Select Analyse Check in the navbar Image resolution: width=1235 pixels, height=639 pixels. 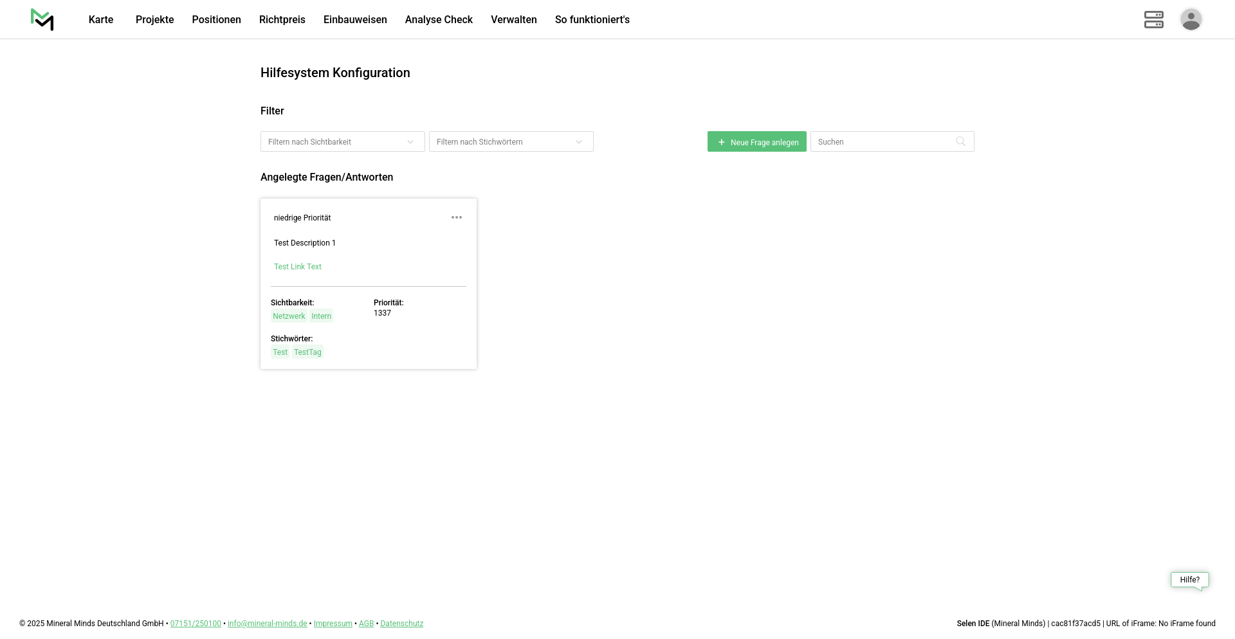click(x=439, y=20)
